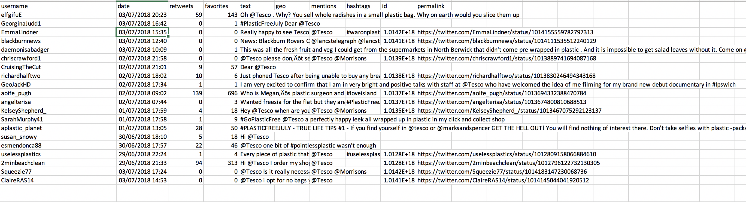Viewport: 746px width, 202px height.
Task: Select favorites value 696
Action: [221, 93]
